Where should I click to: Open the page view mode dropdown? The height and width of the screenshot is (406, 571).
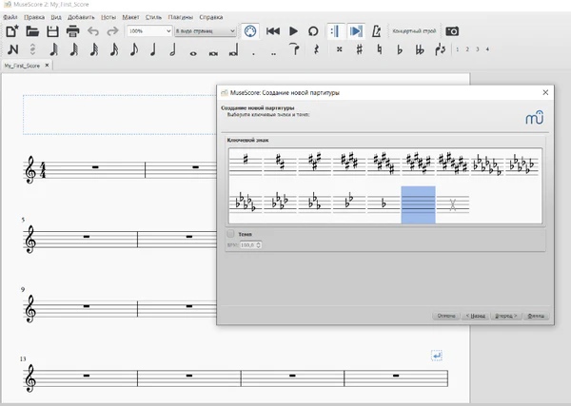click(x=205, y=31)
